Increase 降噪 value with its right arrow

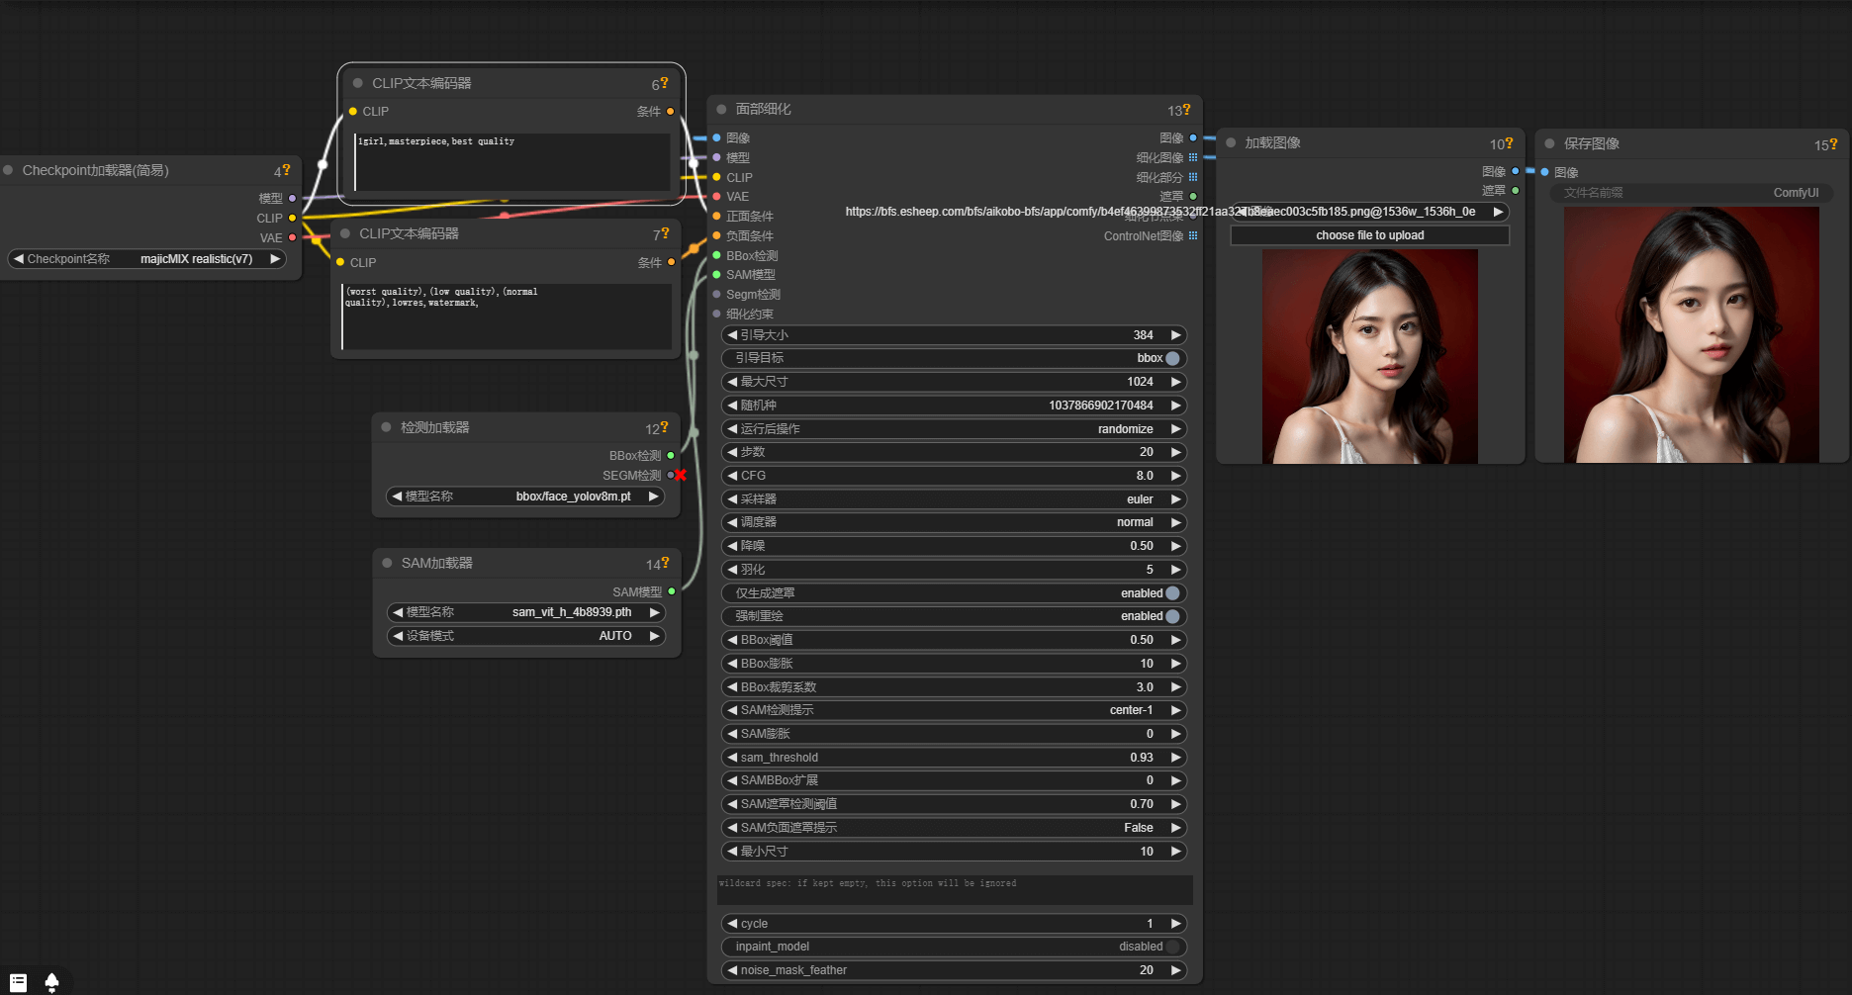[1175, 546]
